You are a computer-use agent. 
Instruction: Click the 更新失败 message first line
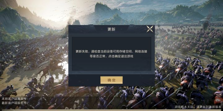(111, 51)
